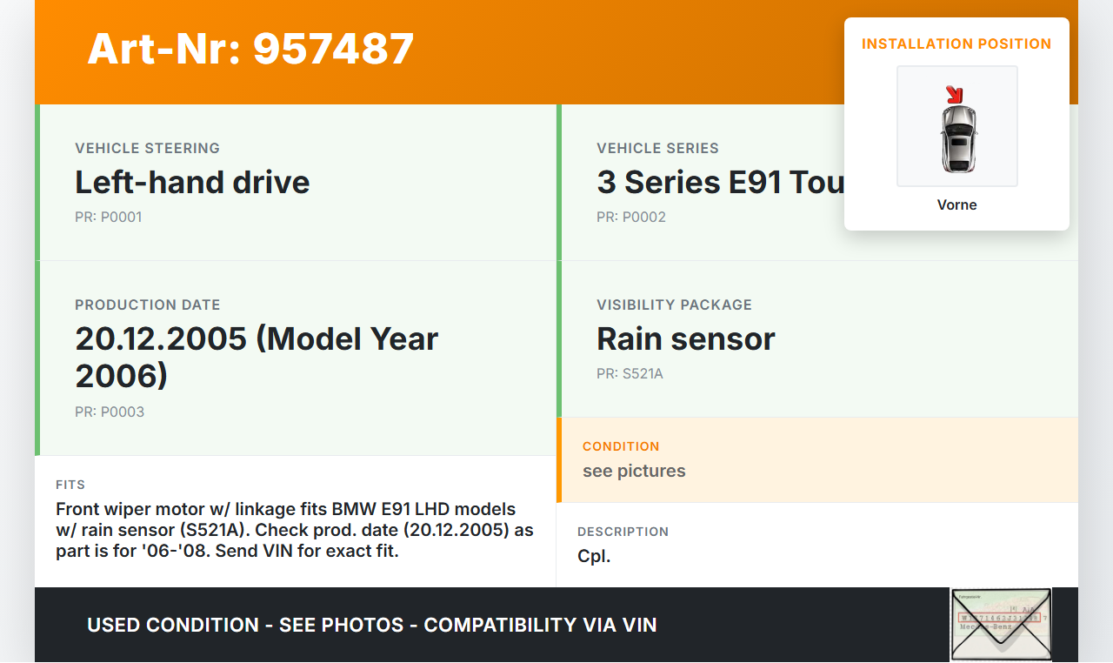Image resolution: width=1113 pixels, height=663 pixels.
Task: Click the orange "CONDITION" label
Action: [621, 446]
